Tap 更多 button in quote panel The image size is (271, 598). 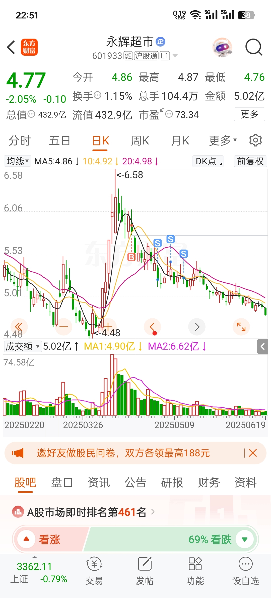tap(249, 114)
